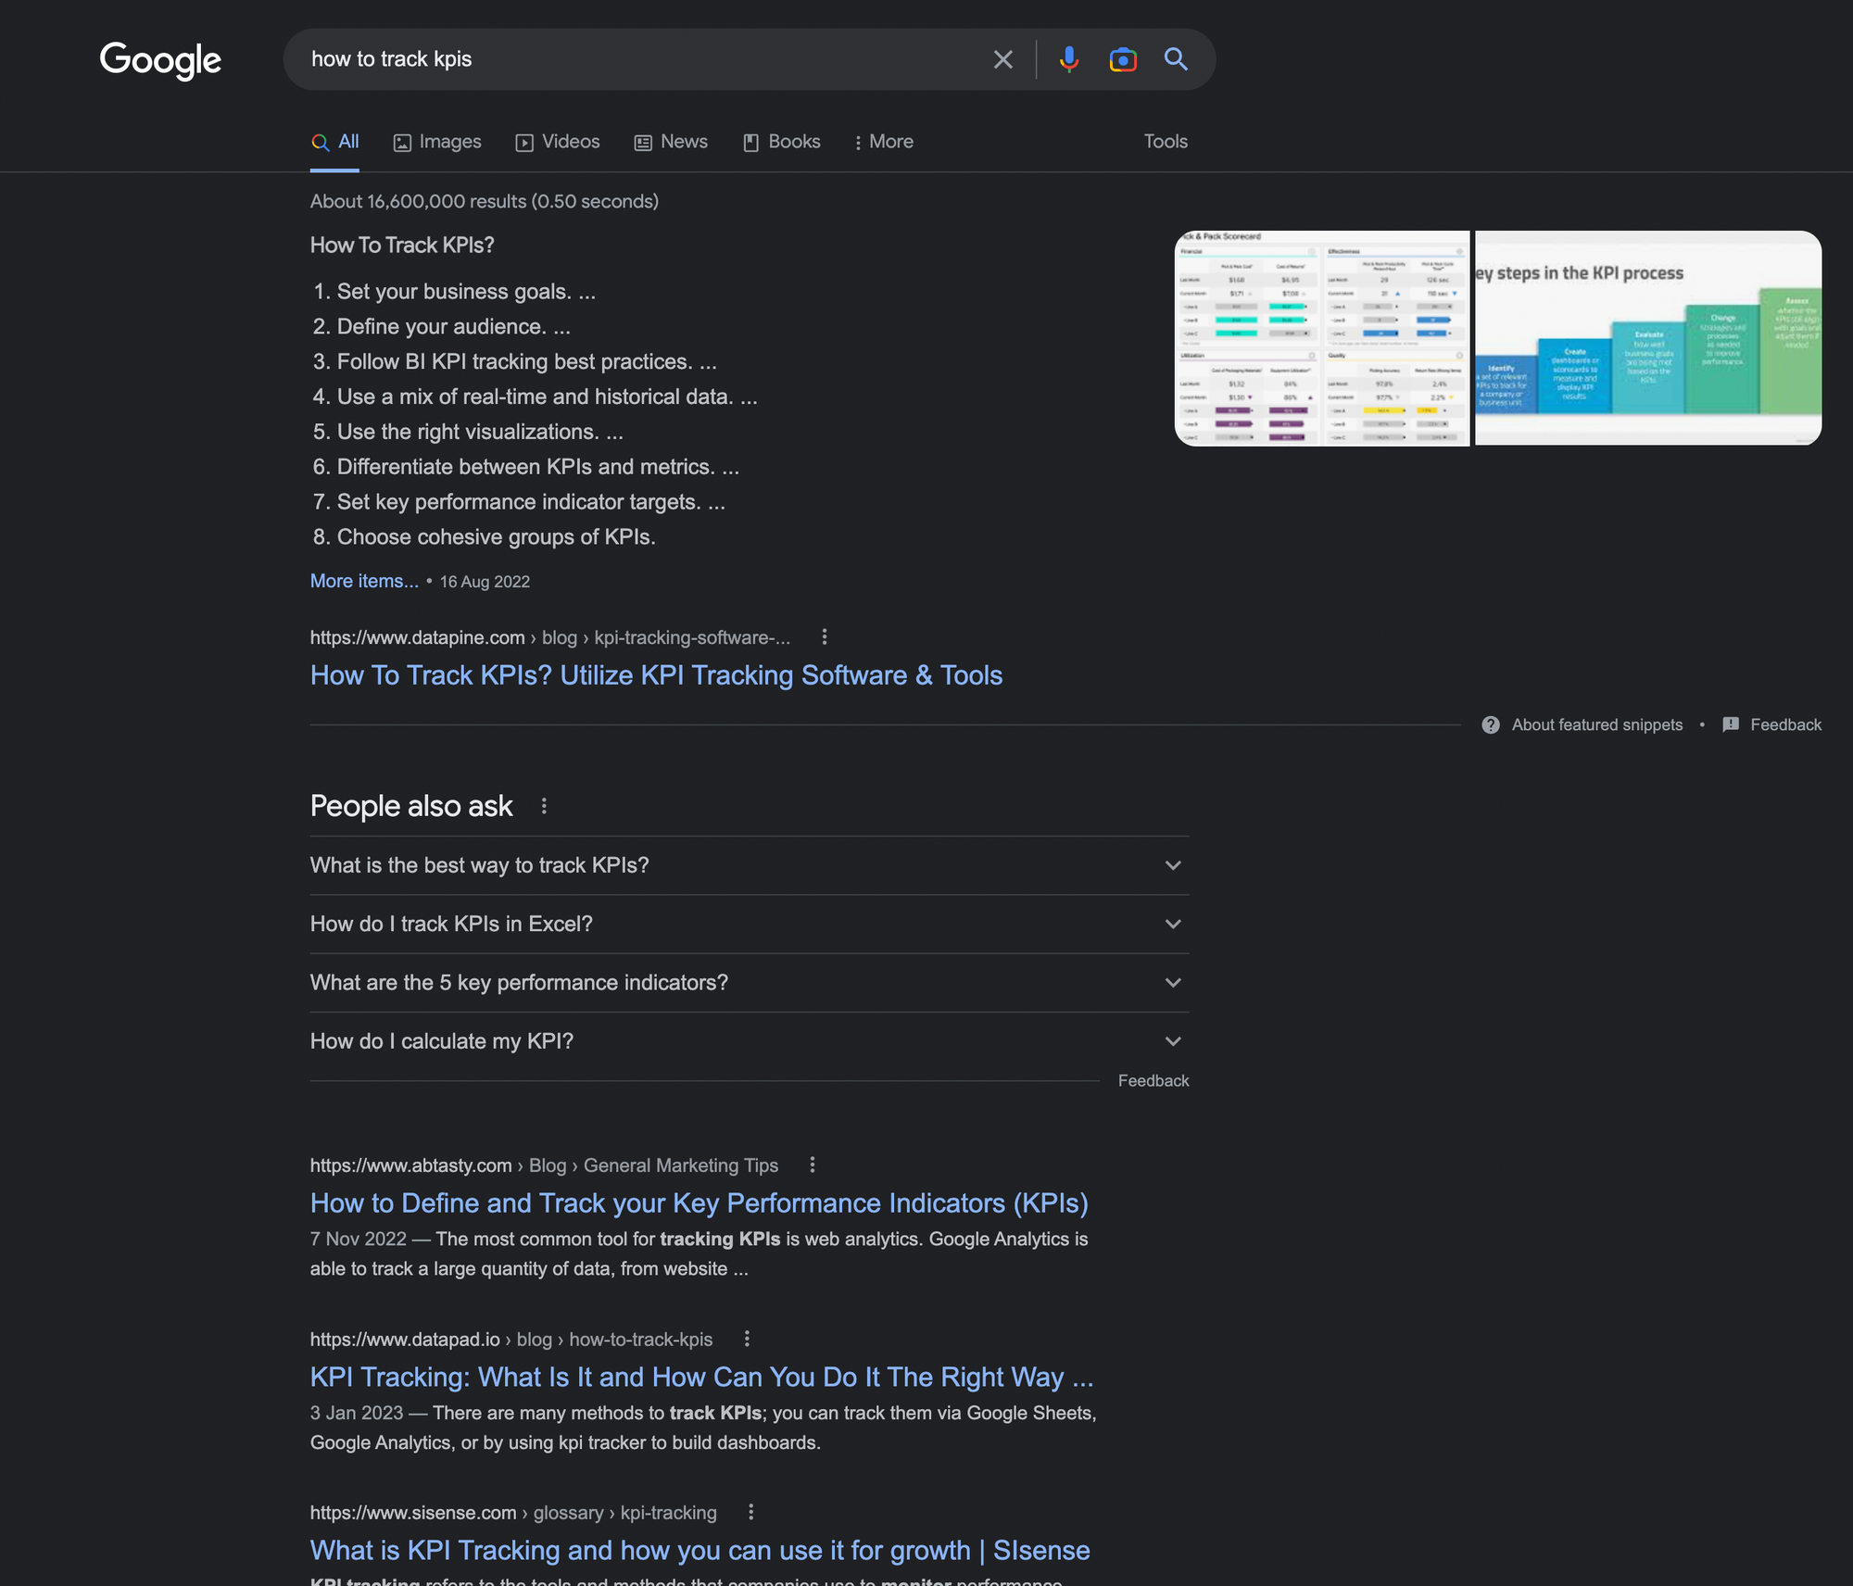Screen dimensions: 1853x1586
Task: Open the More search filters menu
Action: 883,142
